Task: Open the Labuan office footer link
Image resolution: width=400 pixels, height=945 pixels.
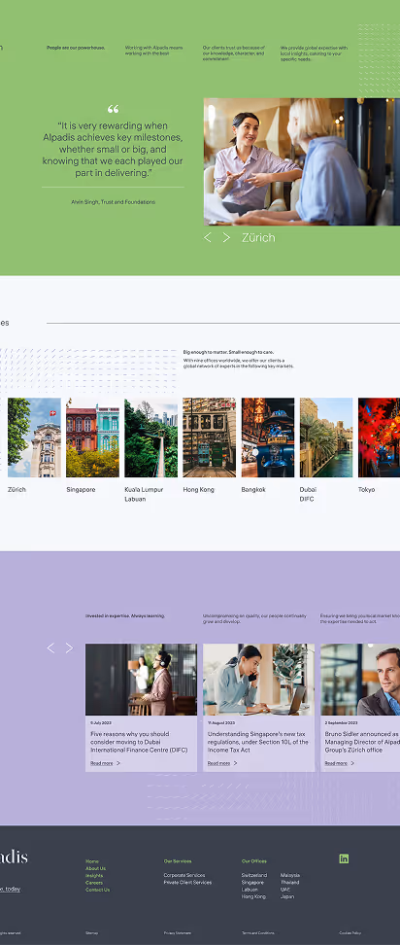Action: 250,890
